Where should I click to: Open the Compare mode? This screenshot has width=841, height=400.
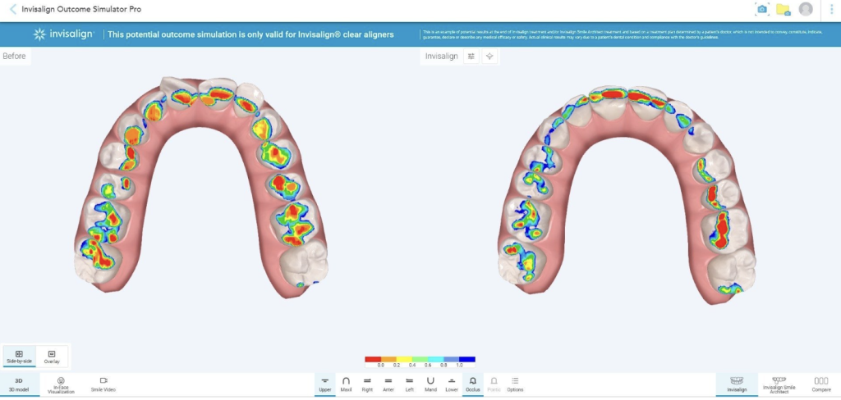[x=821, y=384]
